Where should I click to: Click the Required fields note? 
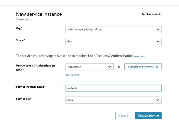(23, 19)
